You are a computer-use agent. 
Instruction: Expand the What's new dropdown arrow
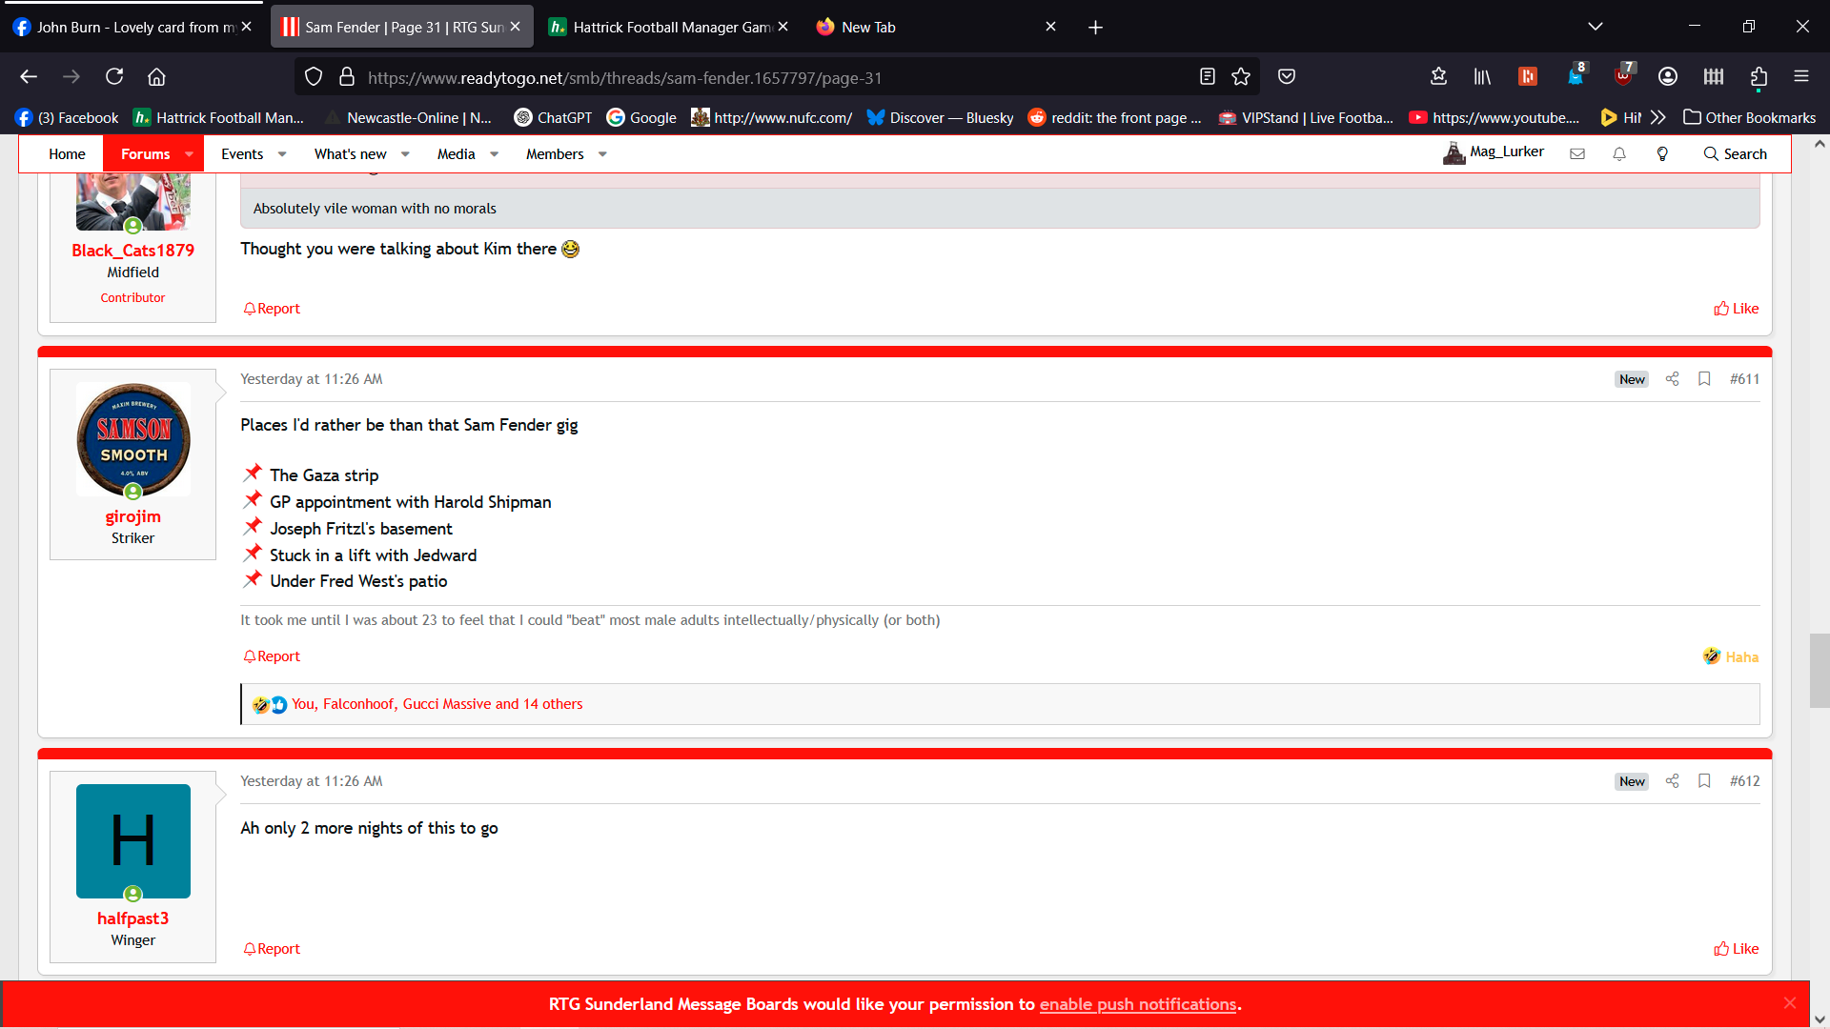tap(405, 154)
